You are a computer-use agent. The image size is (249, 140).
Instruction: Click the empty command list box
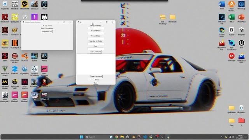point(96,64)
